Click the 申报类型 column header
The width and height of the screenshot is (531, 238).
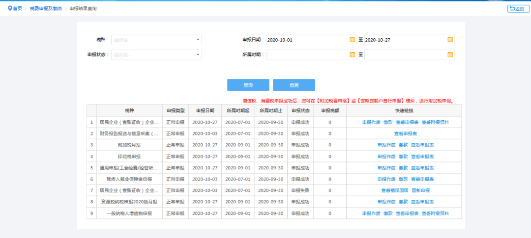176,110
